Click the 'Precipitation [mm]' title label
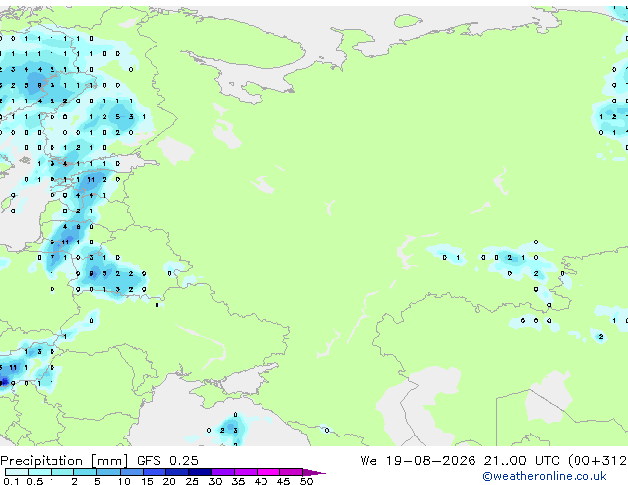 click(x=64, y=461)
